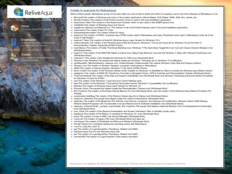Click the kawapure Fix Ribbon UI credit

coord(116,114)
